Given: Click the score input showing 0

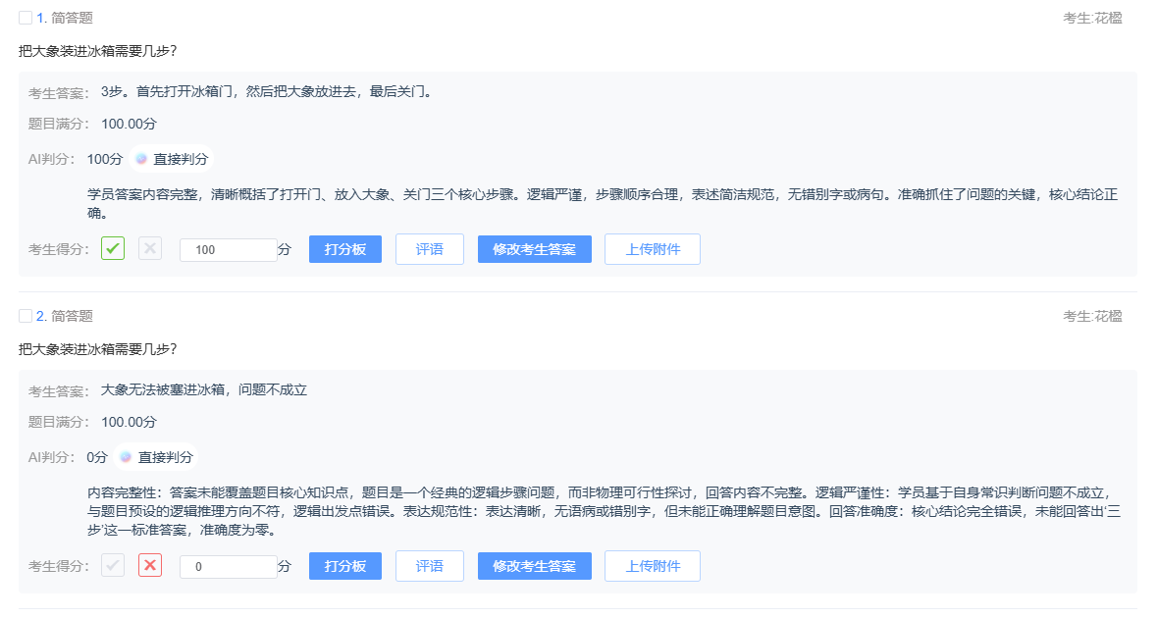Looking at the screenshot, I should (x=228, y=566).
